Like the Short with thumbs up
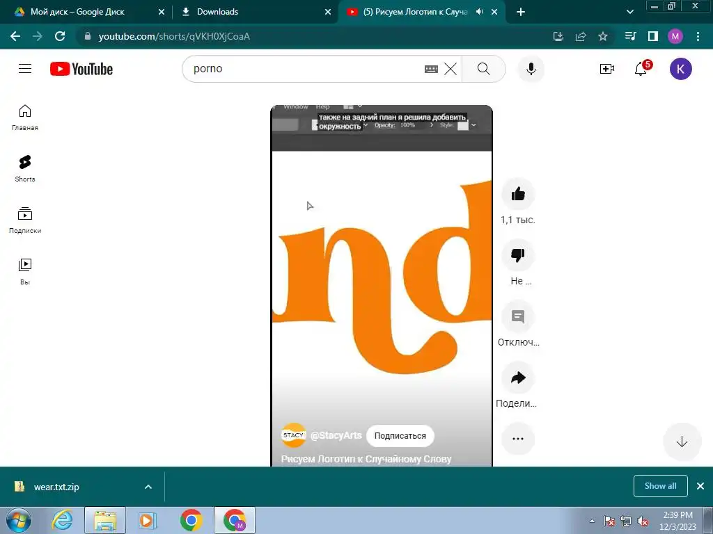Viewport: 713px width, 534px height. pyautogui.click(x=518, y=195)
